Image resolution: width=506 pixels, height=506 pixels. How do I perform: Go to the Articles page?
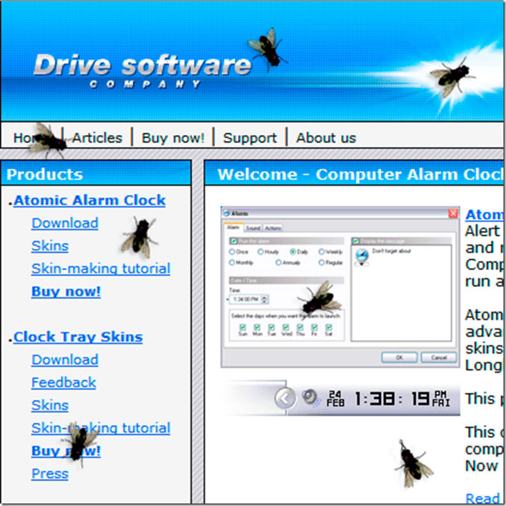click(x=97, y=138)
